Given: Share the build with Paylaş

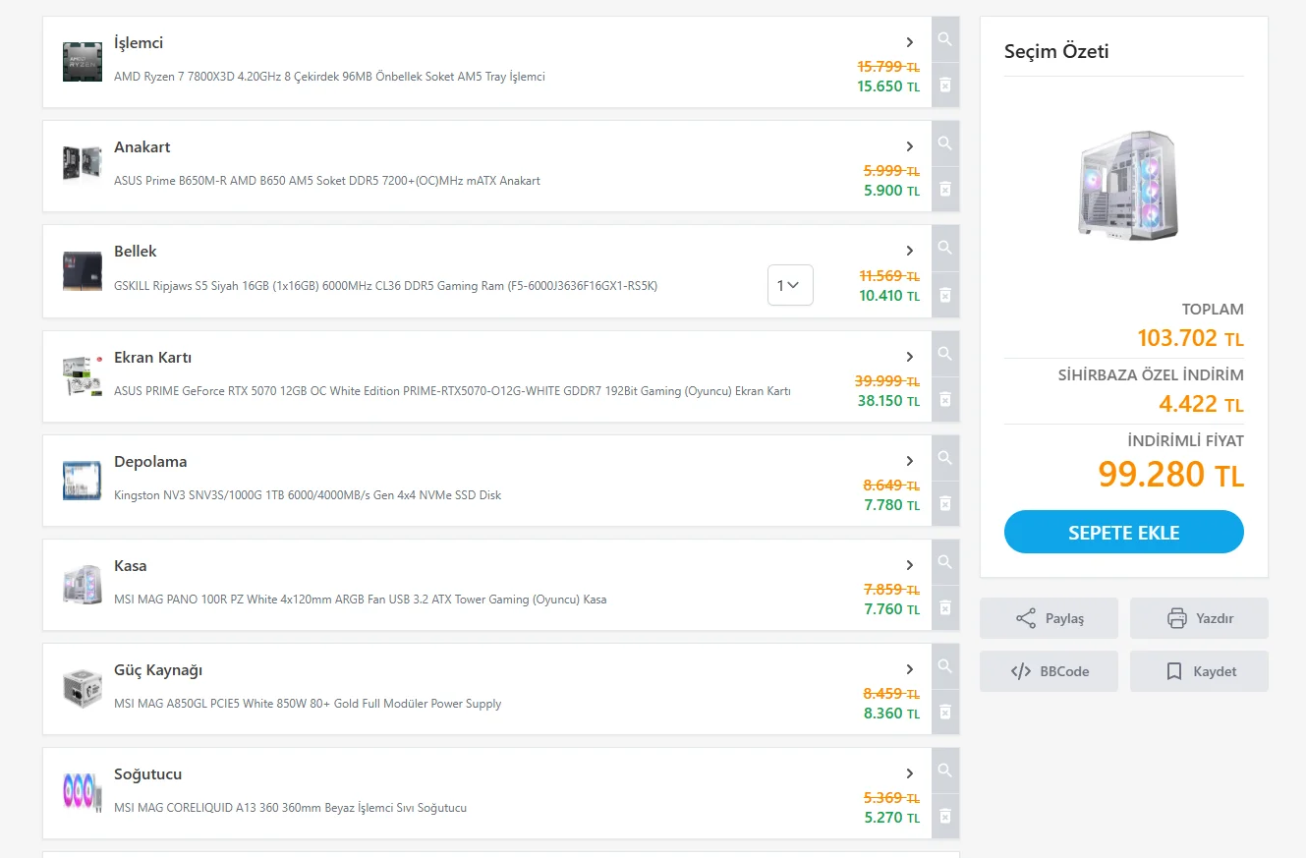Looking at the screenshot, I should click(x=1049, y=618).
